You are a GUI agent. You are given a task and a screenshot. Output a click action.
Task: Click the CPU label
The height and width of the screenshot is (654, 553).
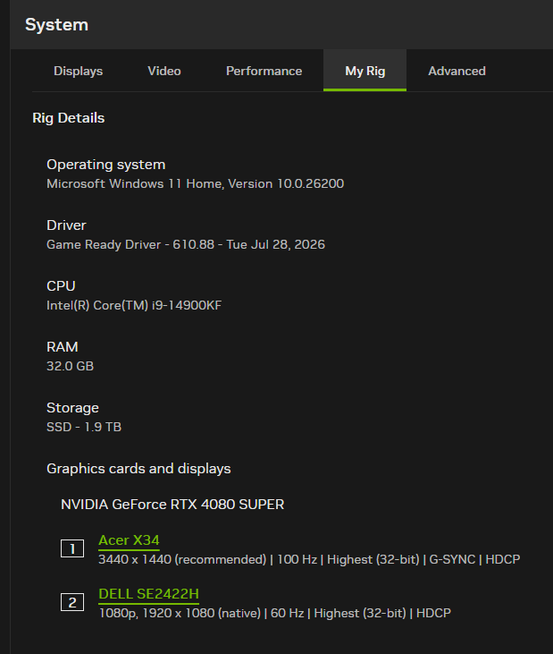(x=61, y=286)
